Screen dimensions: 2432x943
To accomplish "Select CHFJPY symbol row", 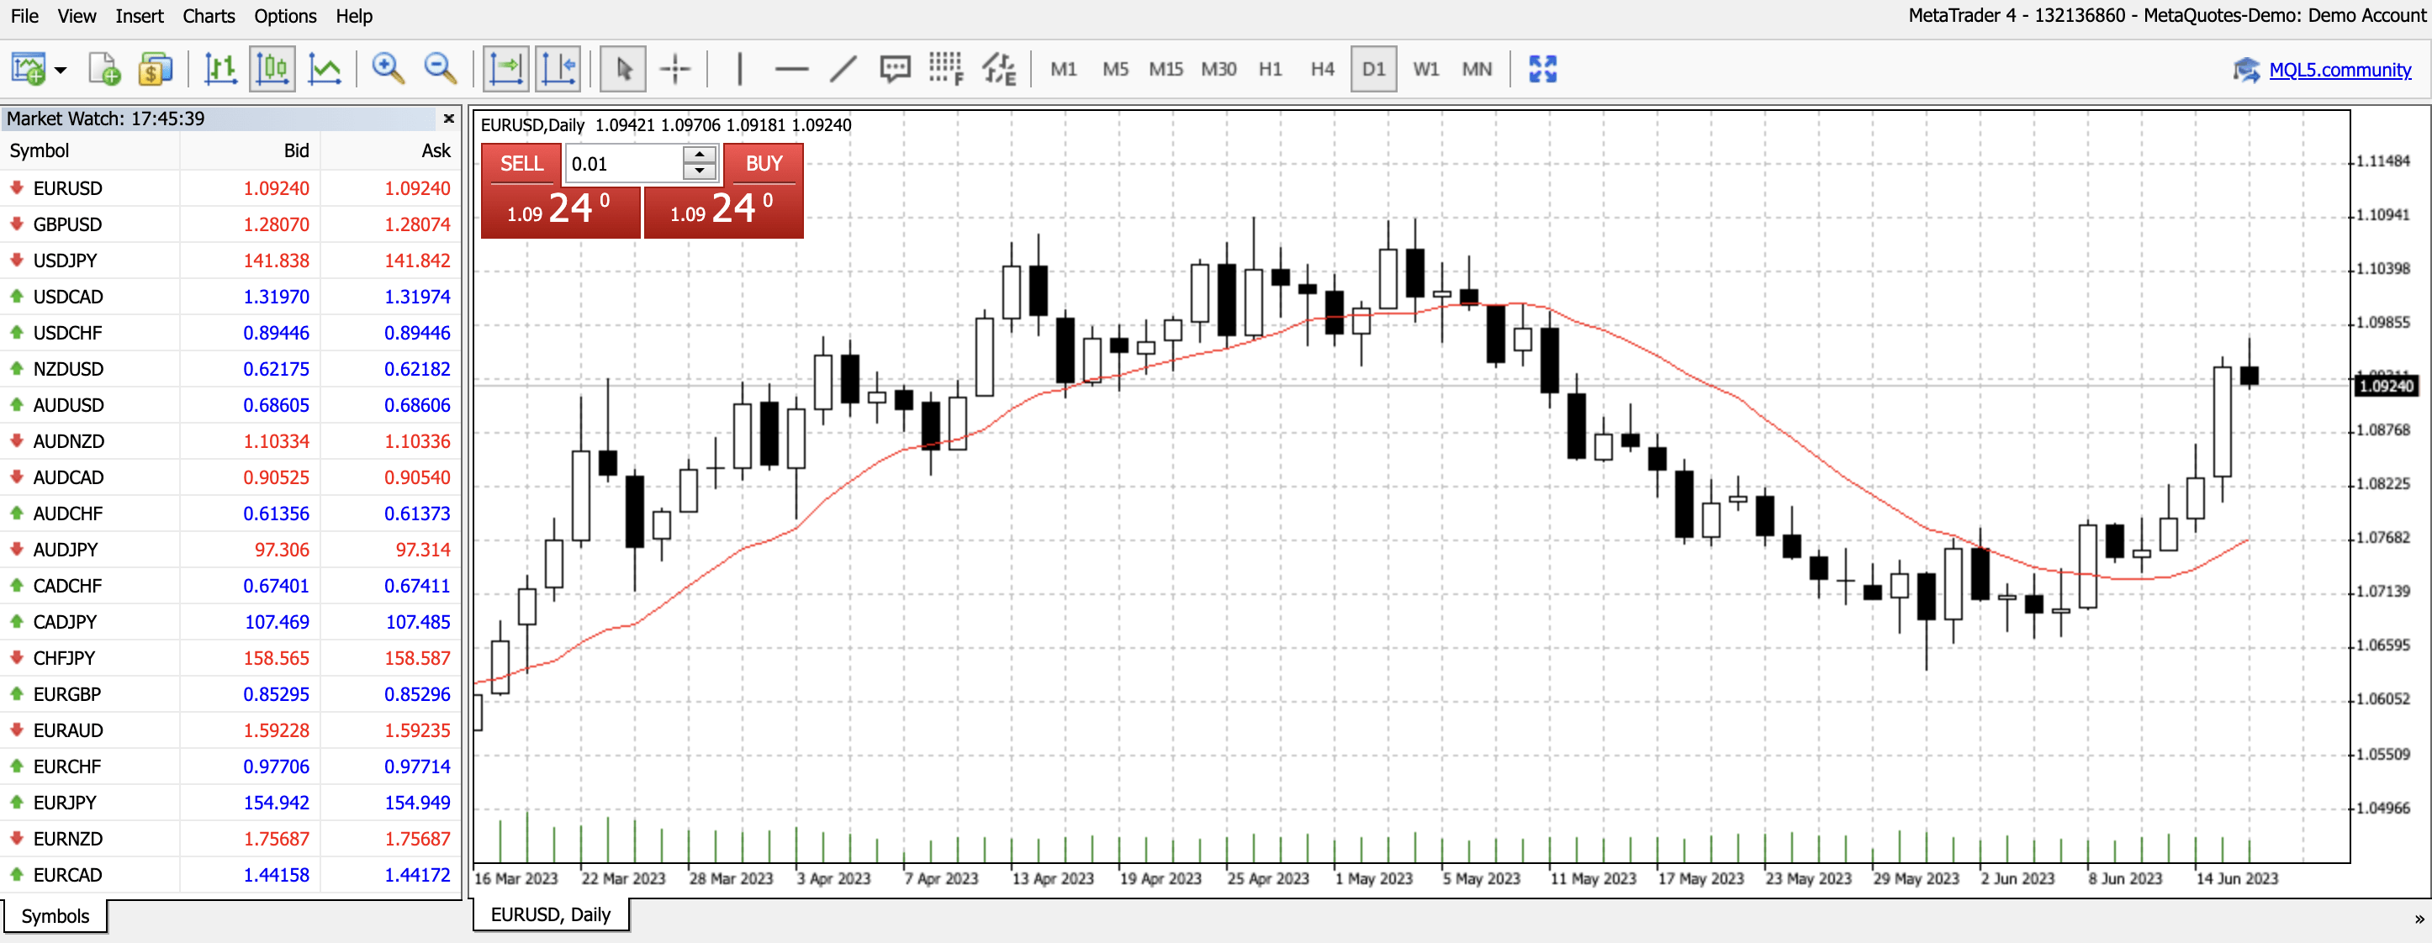I will [230, 658].
